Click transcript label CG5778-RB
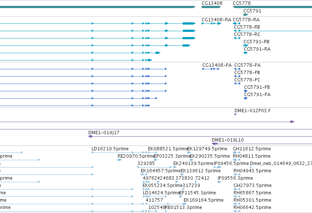Screen dimensions: 312x213 coord(247,27)
